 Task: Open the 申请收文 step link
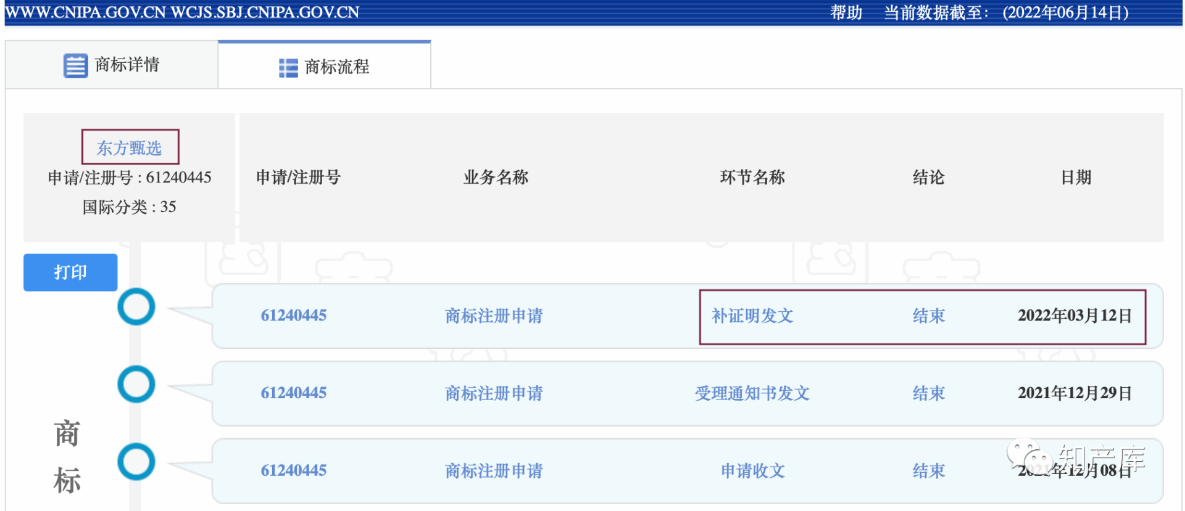(x=752, y=471)
